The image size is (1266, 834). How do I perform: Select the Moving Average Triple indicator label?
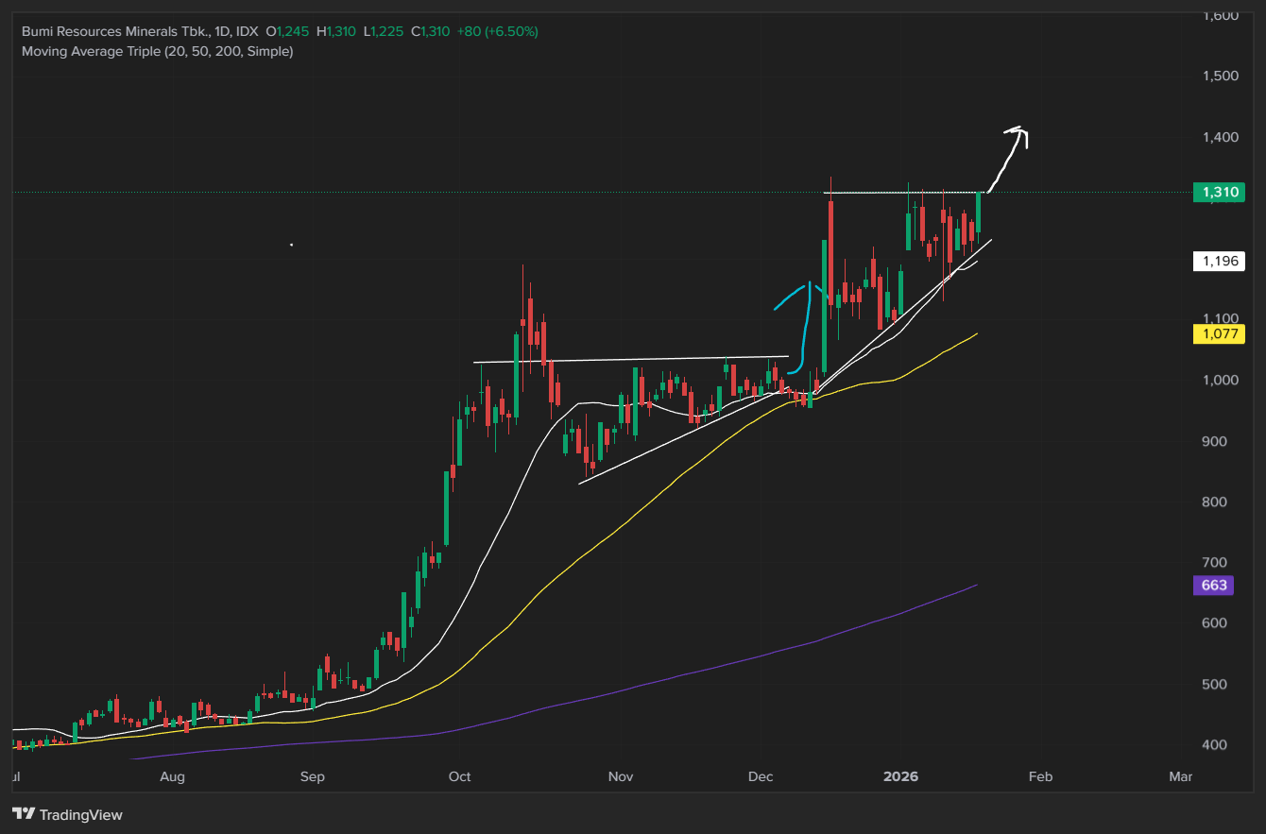click(x=157, y=51)
